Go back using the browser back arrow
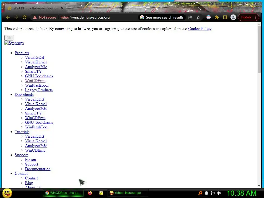 8,17
